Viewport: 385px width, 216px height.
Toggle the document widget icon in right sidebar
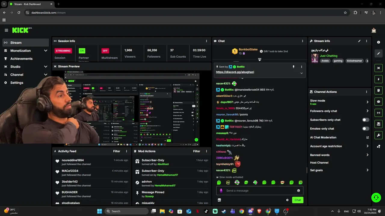(x=379, y=90)
